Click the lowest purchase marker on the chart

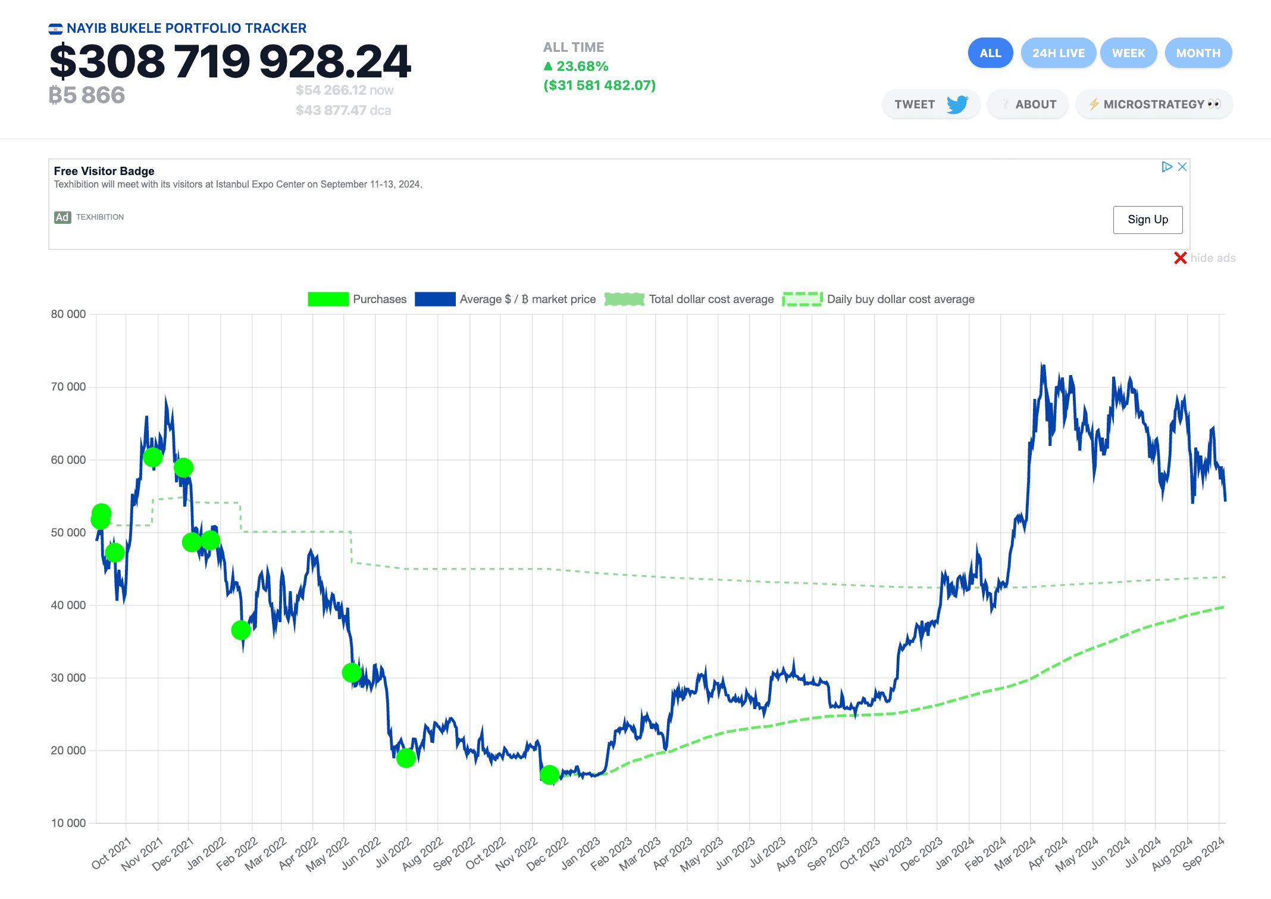549,775
